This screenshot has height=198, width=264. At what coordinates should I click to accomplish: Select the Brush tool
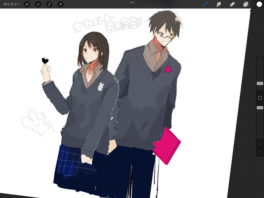(205, 4)
